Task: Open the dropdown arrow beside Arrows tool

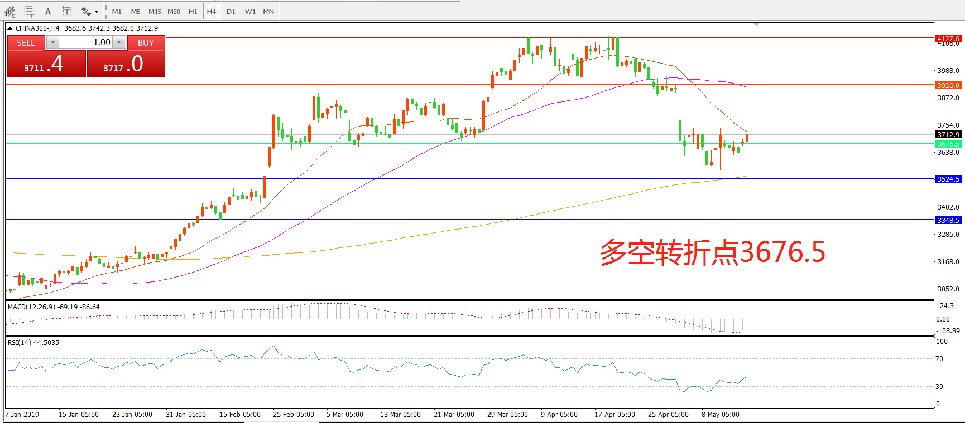Action: [97, 11]
